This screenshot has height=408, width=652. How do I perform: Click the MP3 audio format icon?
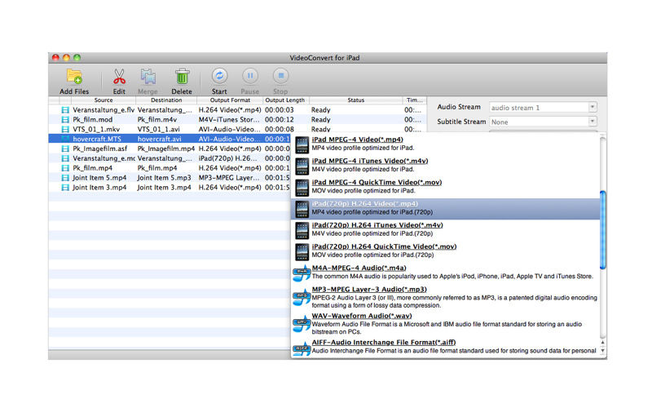coord(302,295)
